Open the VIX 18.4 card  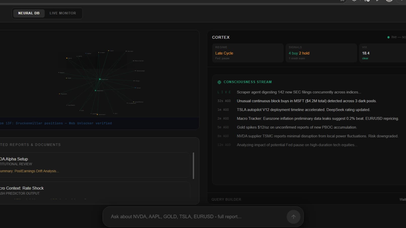coord(383,53)
